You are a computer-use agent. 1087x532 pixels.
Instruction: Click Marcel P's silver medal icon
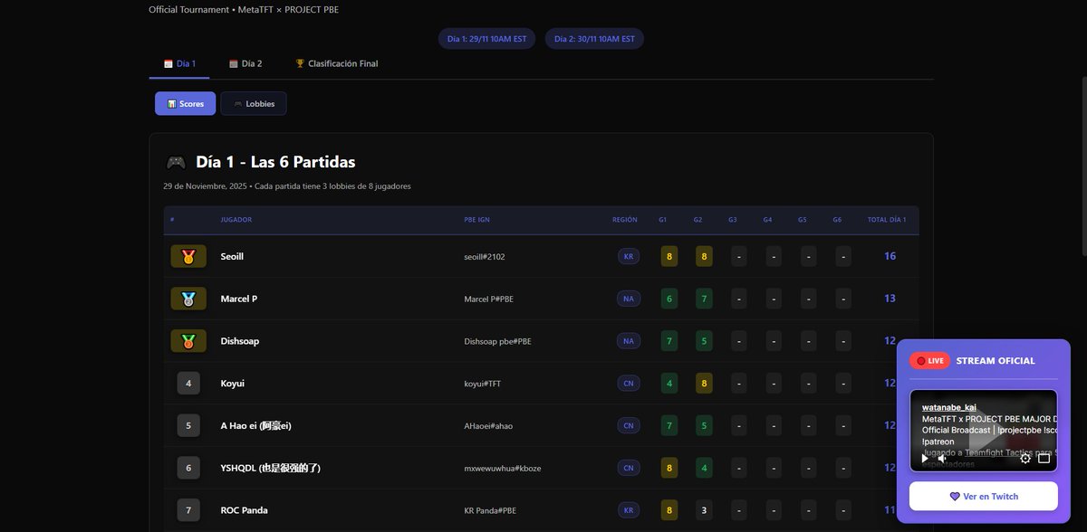(x=188, y=299)
